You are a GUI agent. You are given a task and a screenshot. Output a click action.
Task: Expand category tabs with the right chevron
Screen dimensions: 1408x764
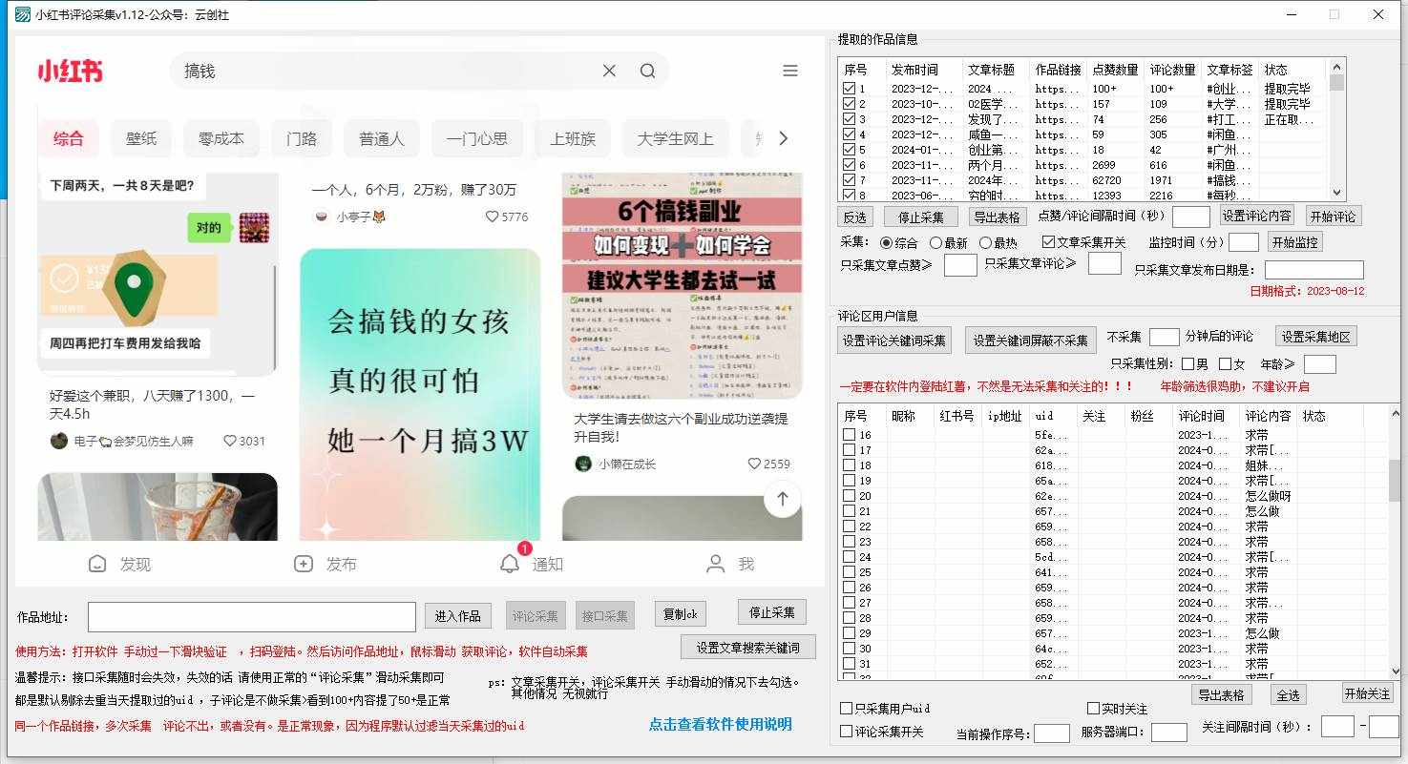[783, 138]
